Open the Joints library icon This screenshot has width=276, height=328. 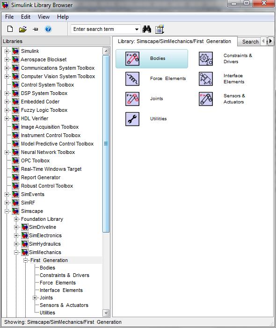point(132,99)
